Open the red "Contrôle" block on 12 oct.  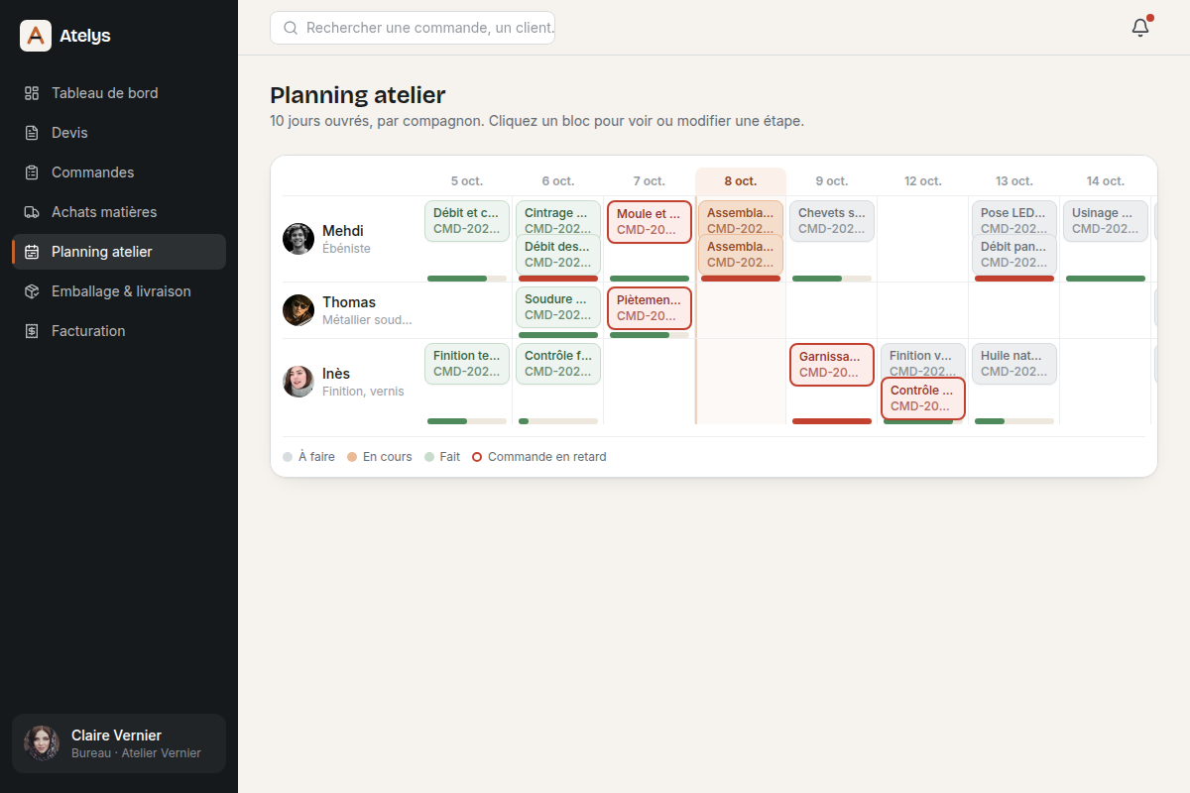point(923,398)
